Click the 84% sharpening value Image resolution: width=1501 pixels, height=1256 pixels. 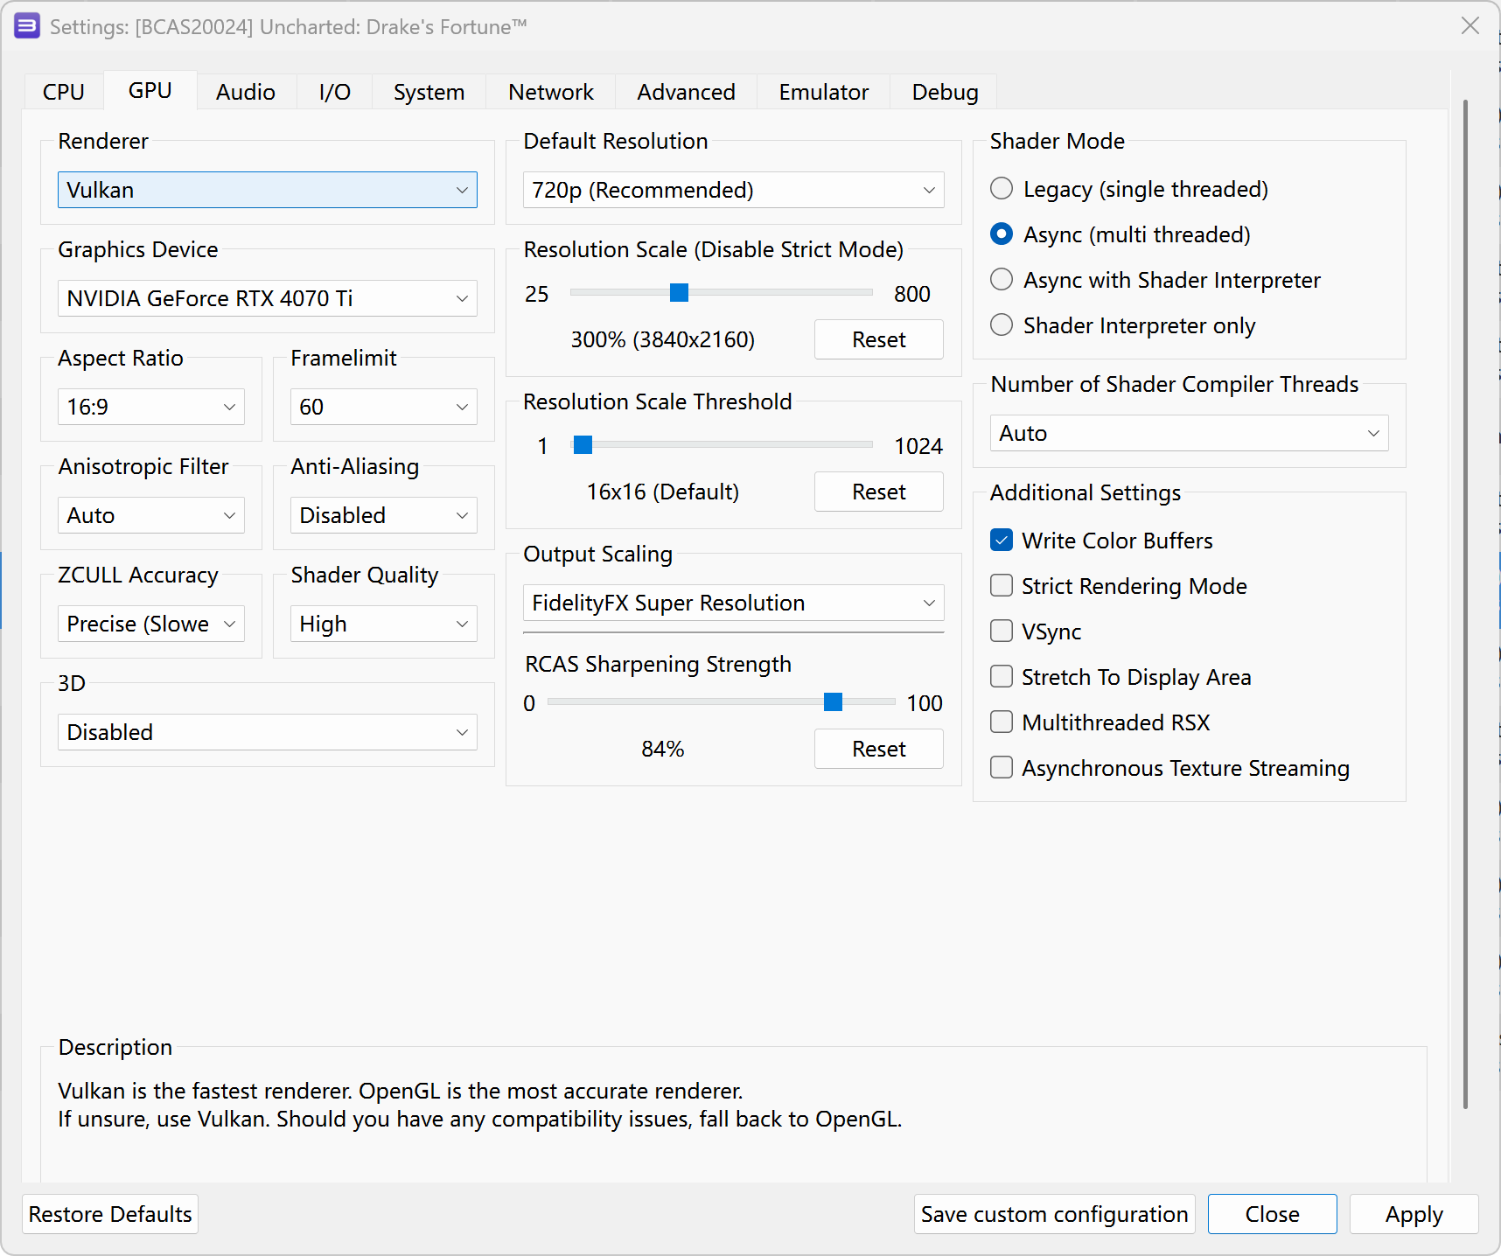click(x=663, y=749)
